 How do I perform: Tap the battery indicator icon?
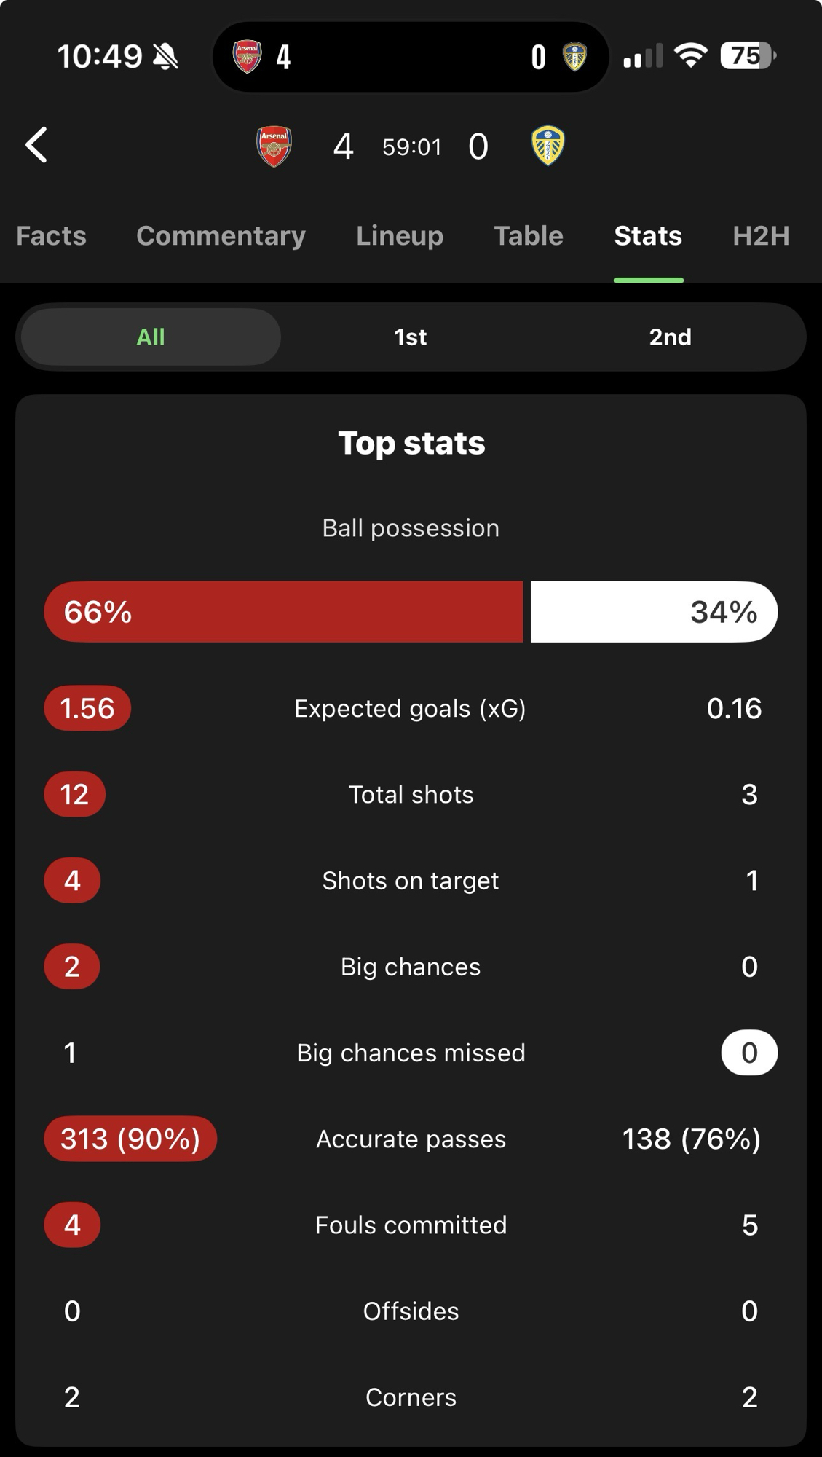coord(747,55)
